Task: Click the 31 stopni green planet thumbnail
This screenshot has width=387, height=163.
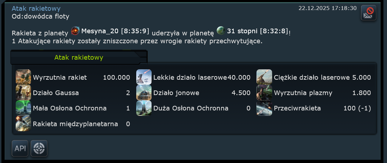Action: (x=221, y=31)
